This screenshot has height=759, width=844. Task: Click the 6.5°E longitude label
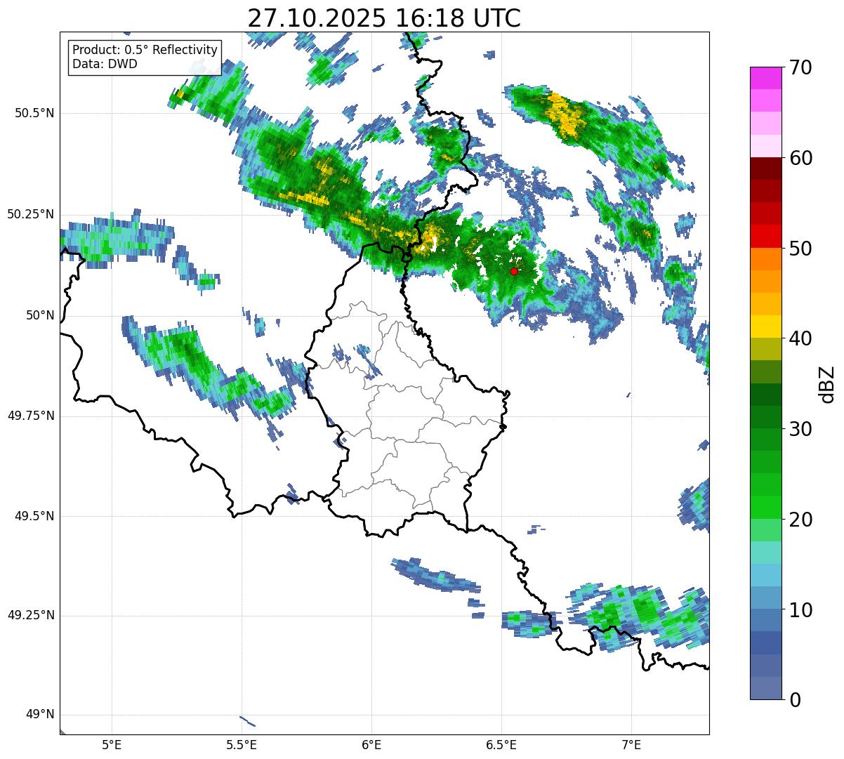coord(501,744)
